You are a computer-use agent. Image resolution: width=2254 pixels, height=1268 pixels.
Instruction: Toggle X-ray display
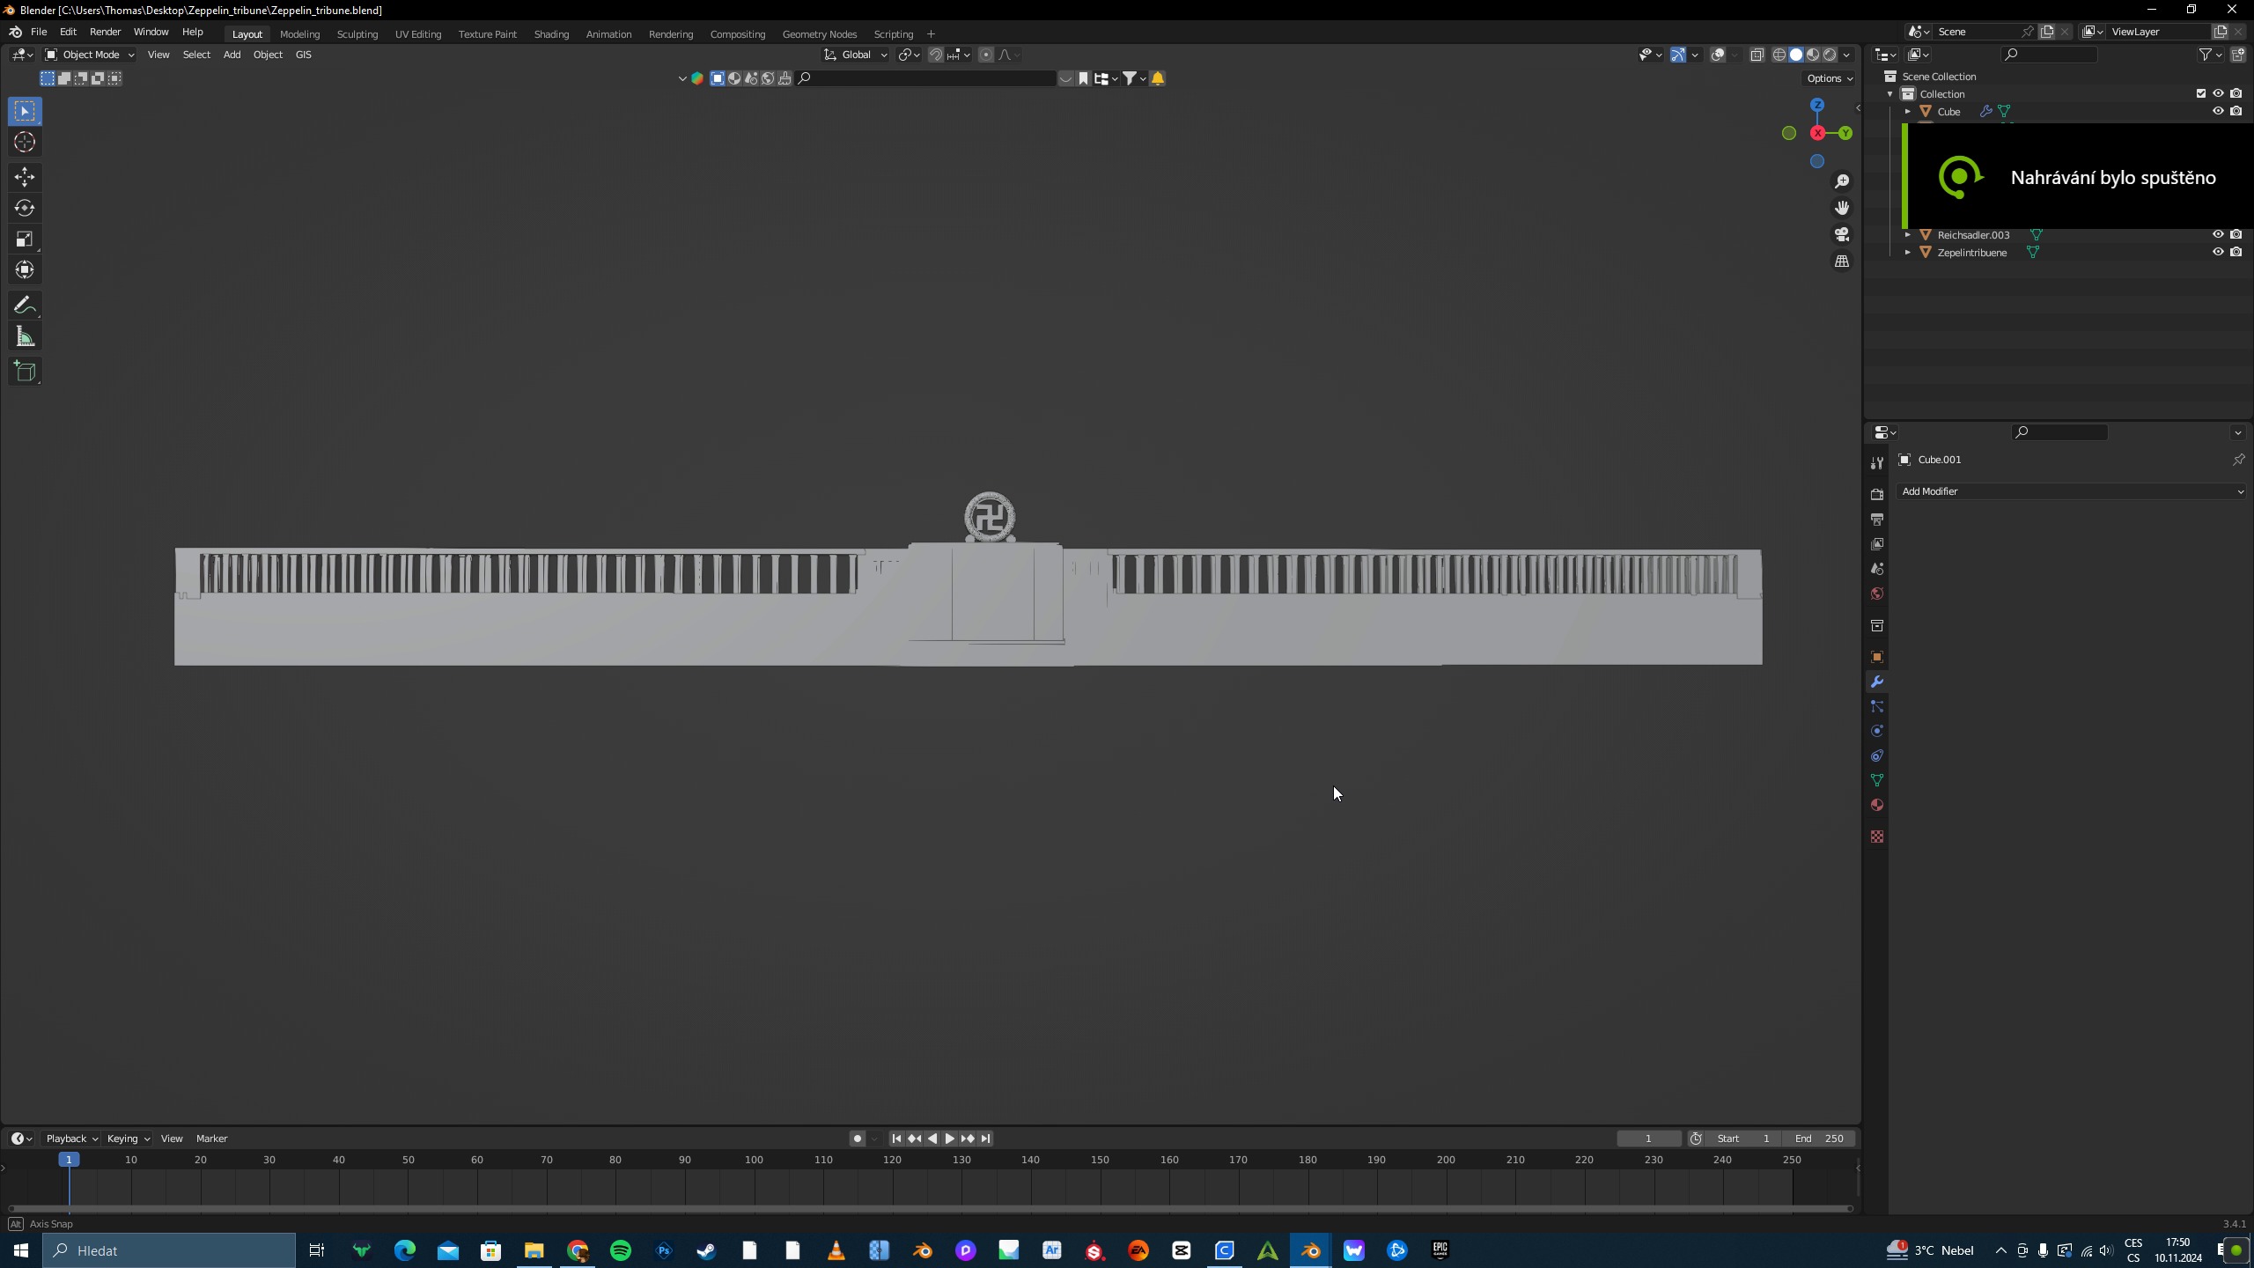(x=1757, y=55)
